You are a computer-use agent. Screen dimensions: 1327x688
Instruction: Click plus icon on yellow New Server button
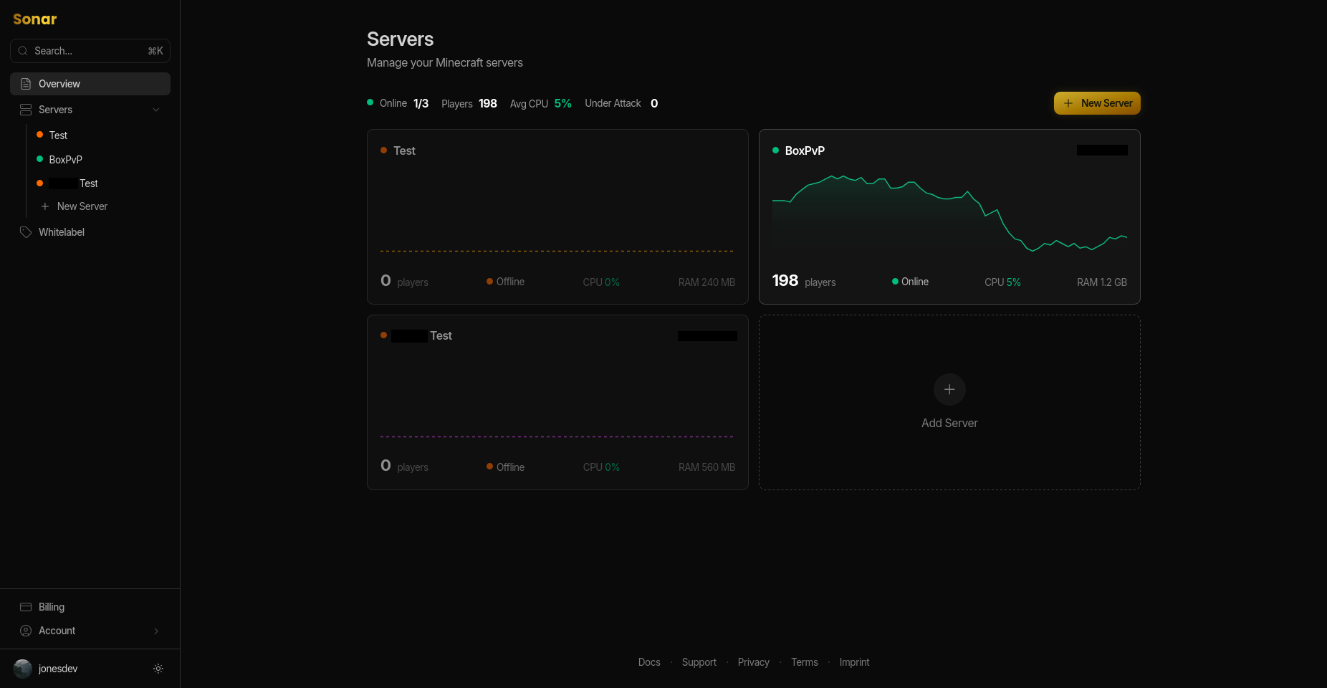pyautogui.click(x=1068, y=103)
